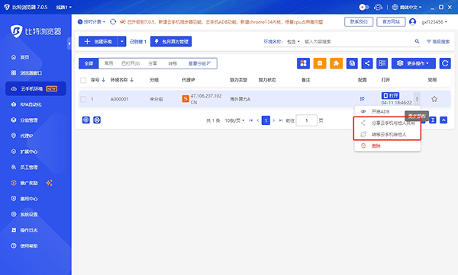
Task: Open the 首页 home page in sidebar
Action: (20, 57)
